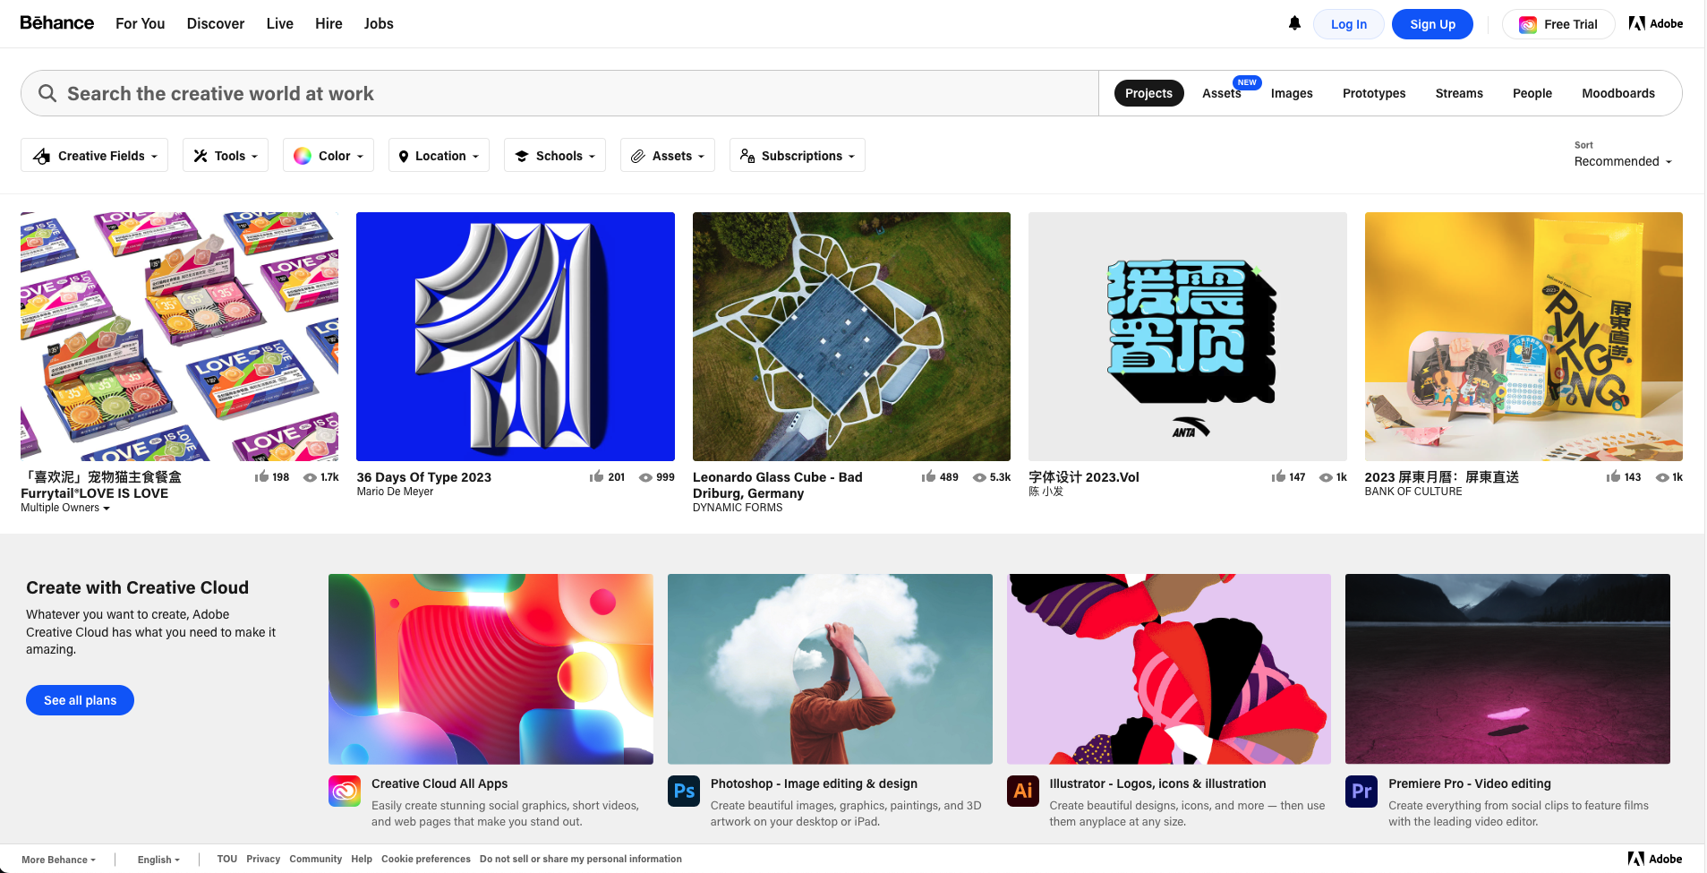Open the Multiple Owners dropdown
1707x873 pixels.
[64, 508]
